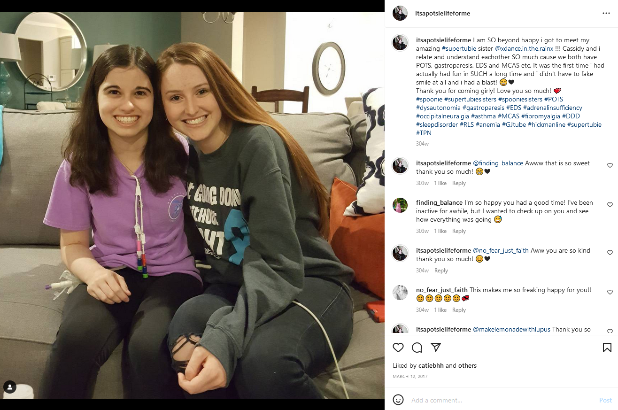Like finding_balance's comment with small heart
Viewport: 618px width, 410px height.
pyautogui.click(x=610, y=205)
